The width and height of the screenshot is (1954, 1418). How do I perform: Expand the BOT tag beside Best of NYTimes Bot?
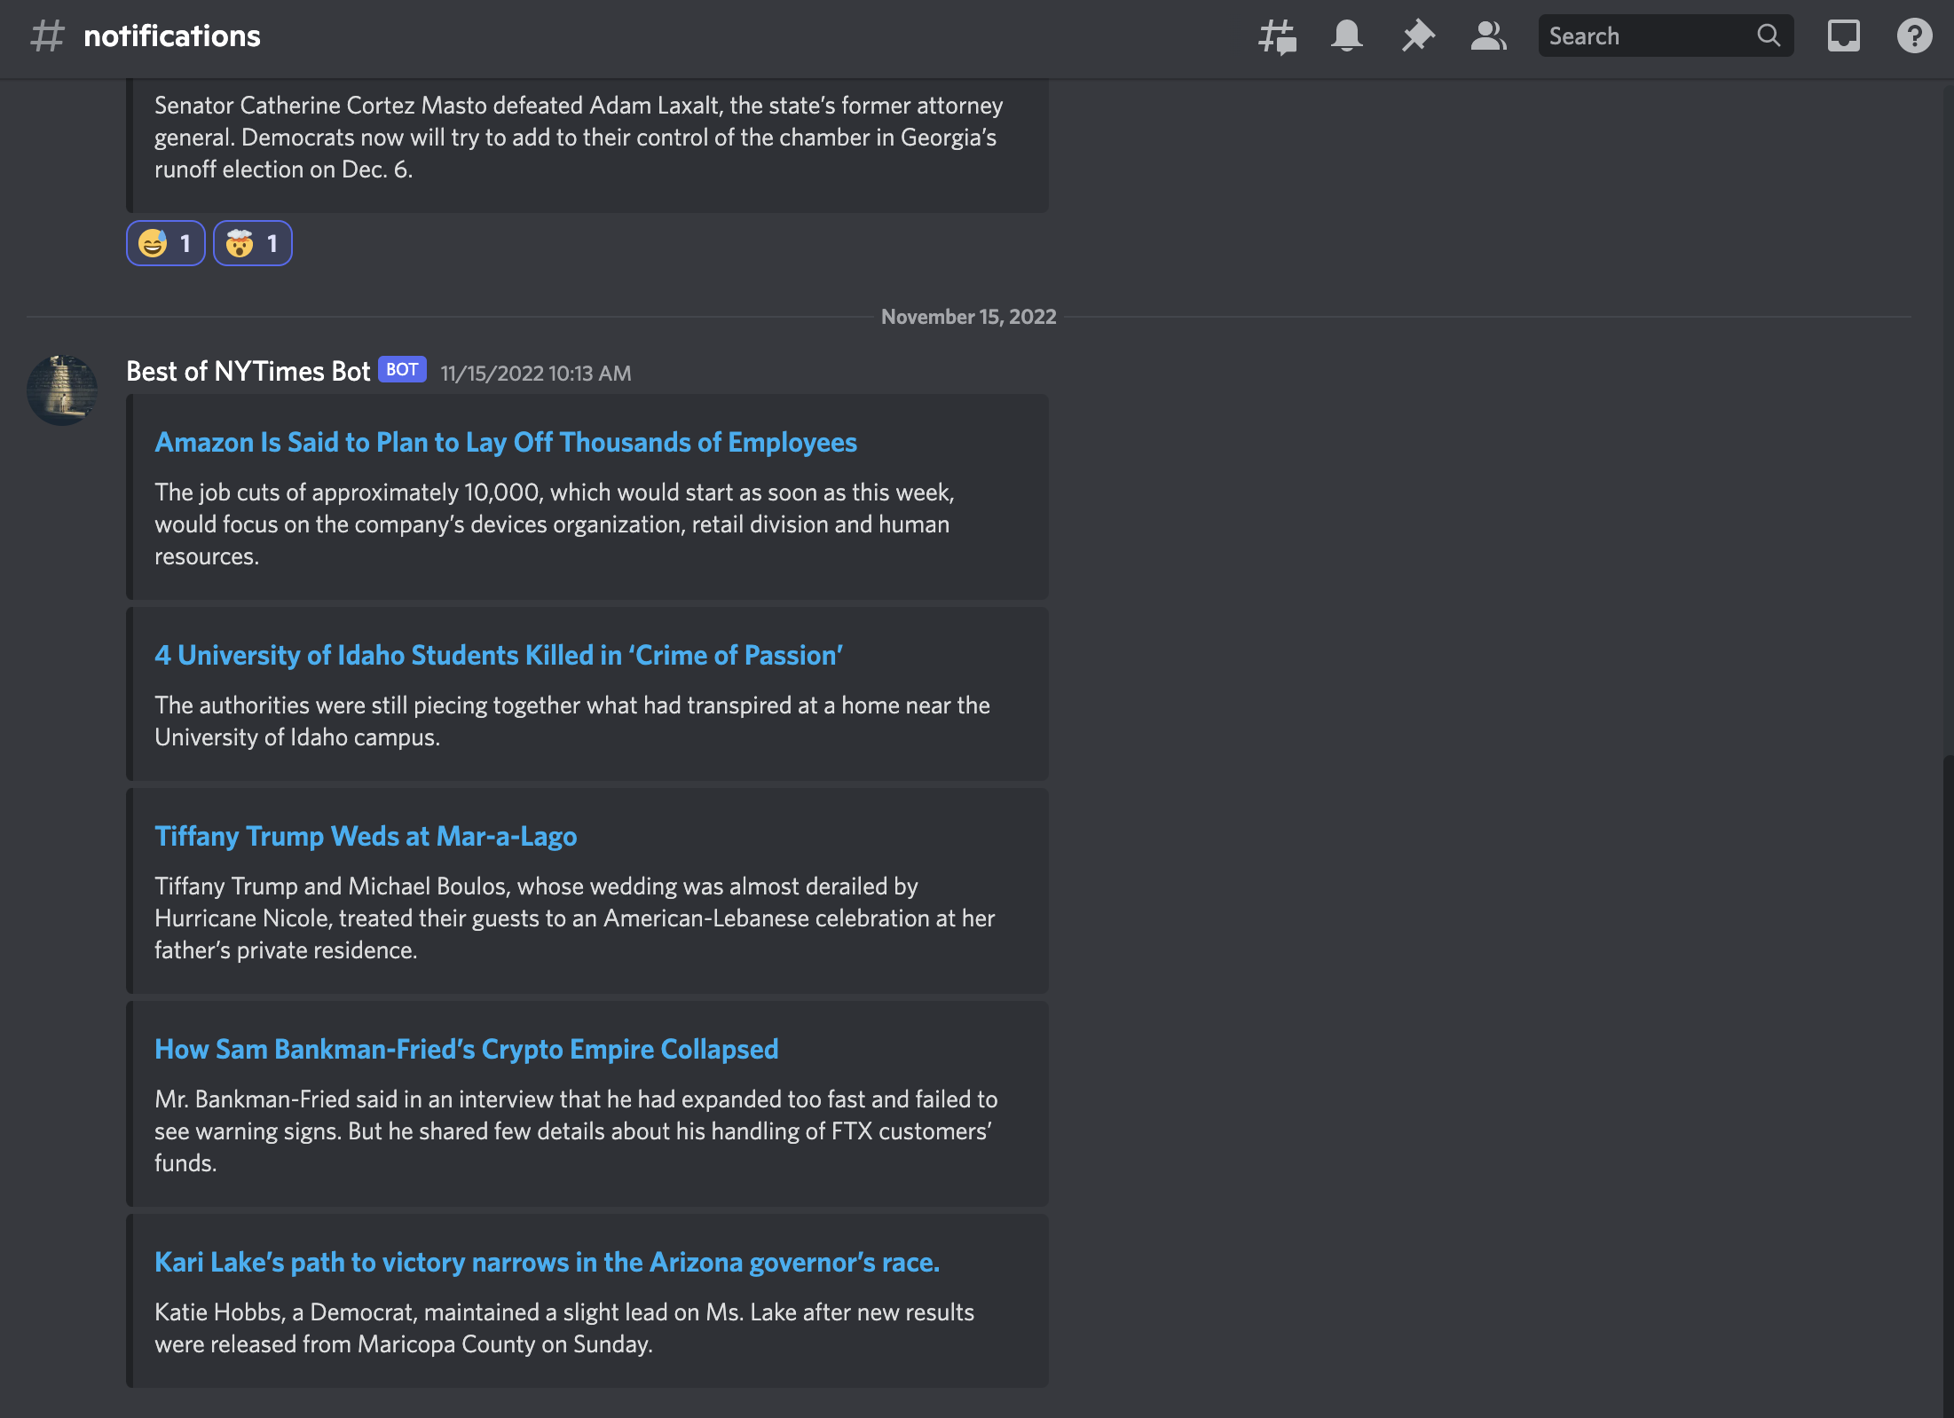click(402, 369)
